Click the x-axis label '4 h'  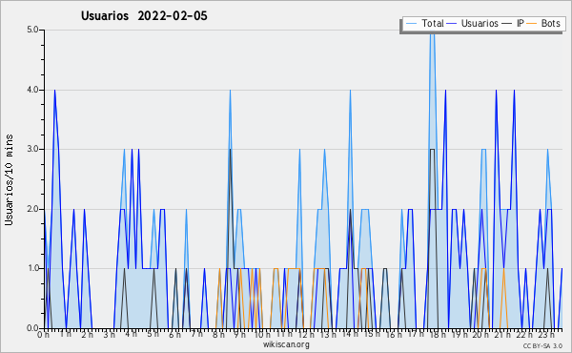(131, 333)
